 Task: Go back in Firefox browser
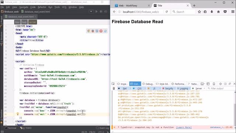[114, 11]
